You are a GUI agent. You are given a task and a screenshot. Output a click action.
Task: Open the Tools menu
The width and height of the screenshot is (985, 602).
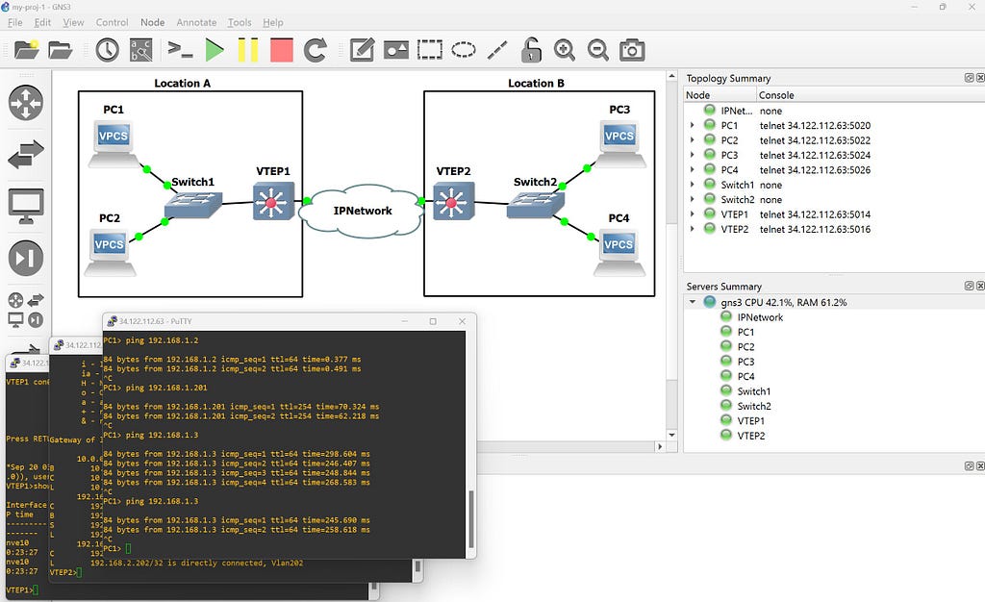pyautogui.click(x=240, y=22)
